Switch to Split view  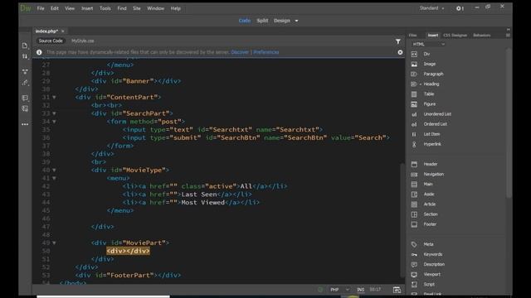262,21
